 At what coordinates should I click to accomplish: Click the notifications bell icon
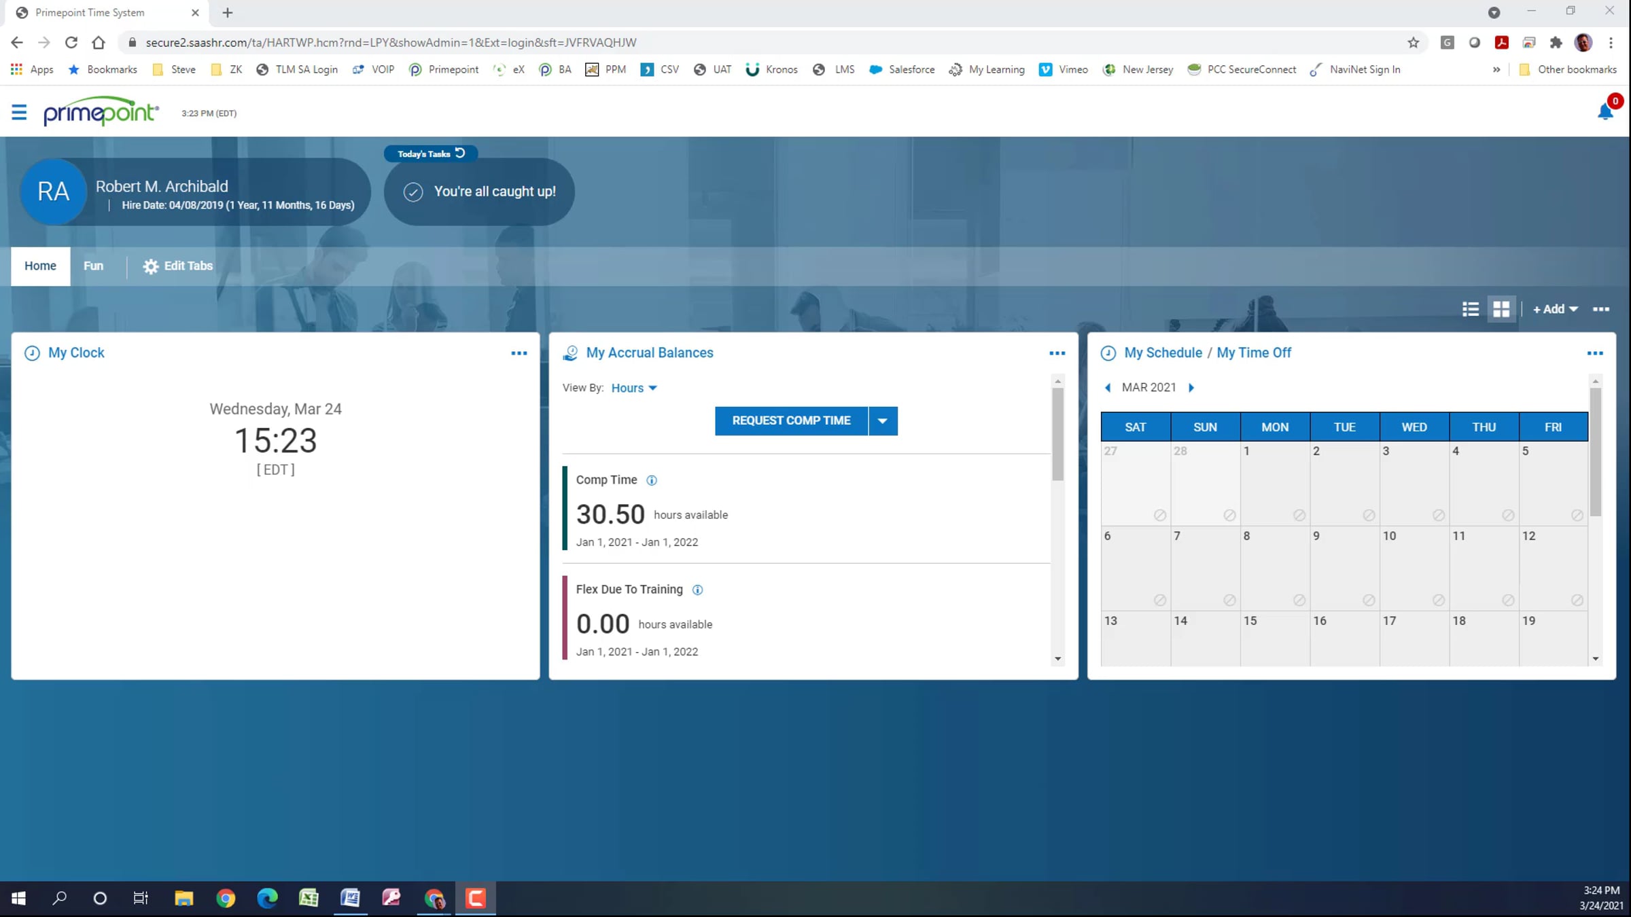[1605, 112]
